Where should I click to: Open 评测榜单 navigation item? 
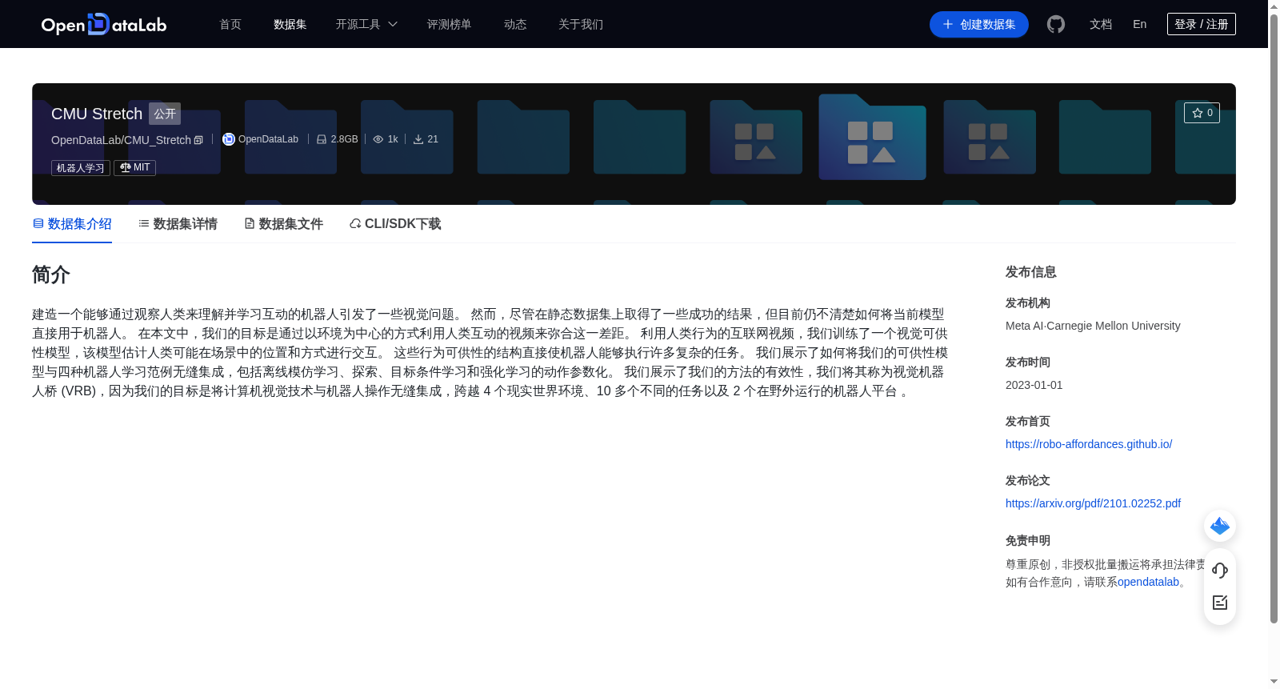click(449, 24)
